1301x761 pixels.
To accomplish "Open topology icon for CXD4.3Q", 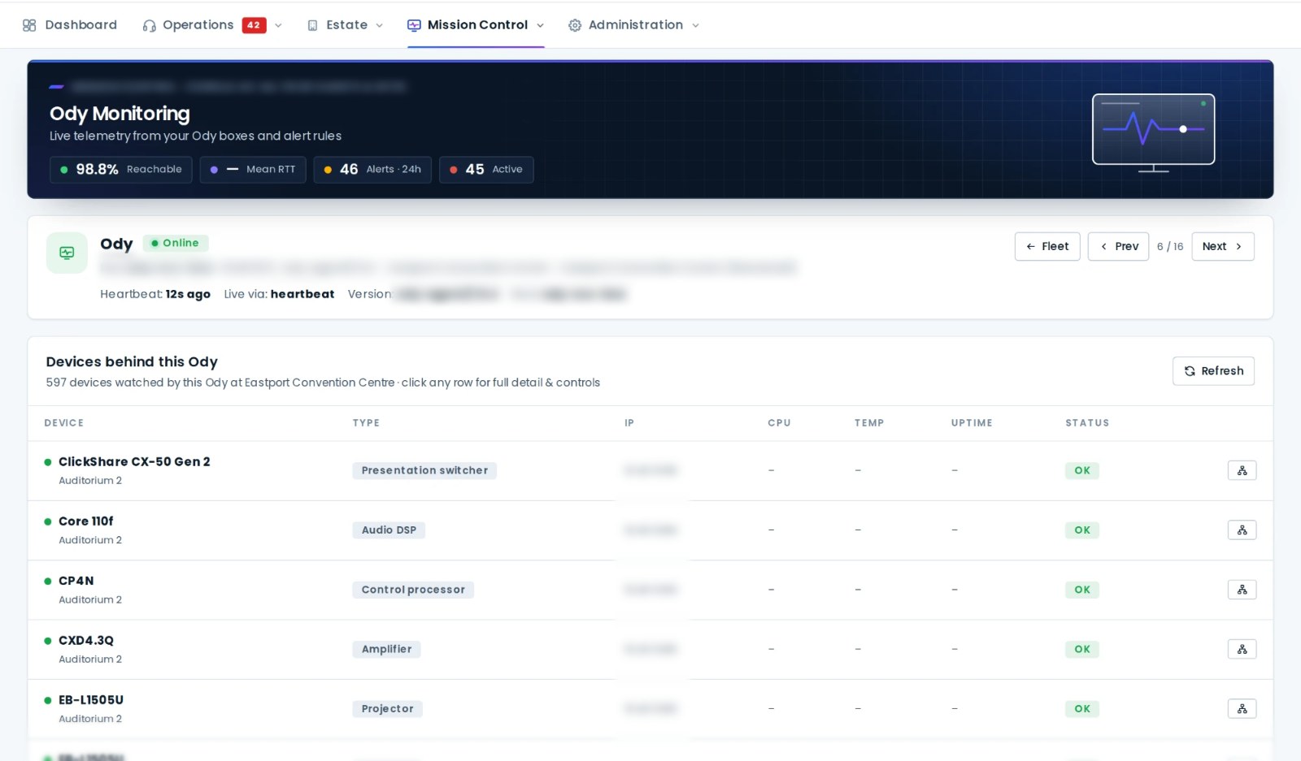I will (x=1242, y=649).
